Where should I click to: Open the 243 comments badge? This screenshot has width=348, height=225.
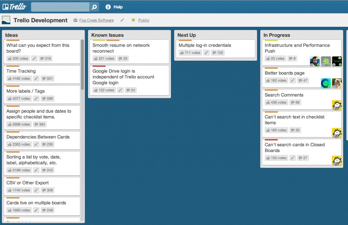tap(48, 170)
